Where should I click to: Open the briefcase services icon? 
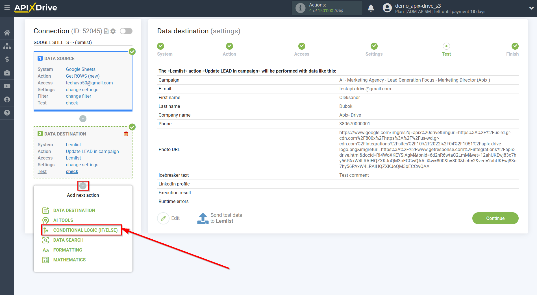click(7, 73)
